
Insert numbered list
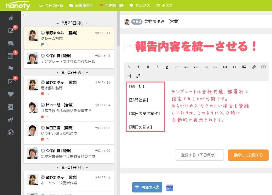pos(215,67)
